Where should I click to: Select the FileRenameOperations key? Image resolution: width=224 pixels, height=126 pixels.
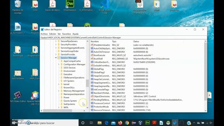point(74,78)
